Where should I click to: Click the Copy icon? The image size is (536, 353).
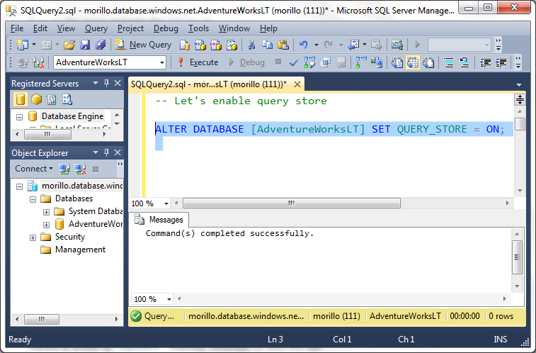pos(268,45)
